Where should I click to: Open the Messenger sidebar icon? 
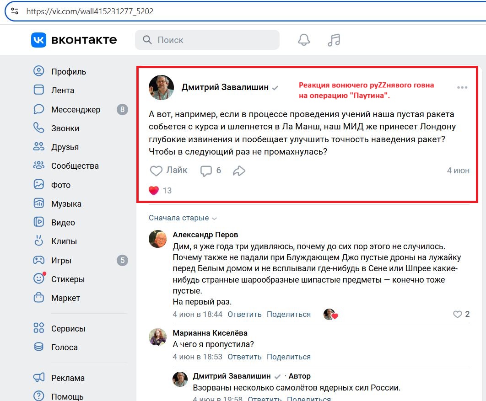point(39,109)
